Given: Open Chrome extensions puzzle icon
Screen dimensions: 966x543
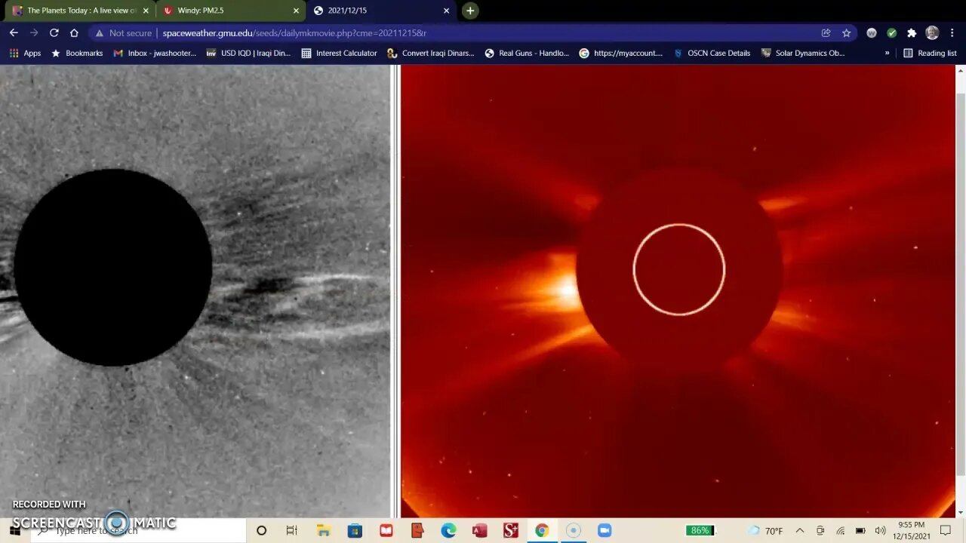Looking at the screenshot, I should point(912,33).
